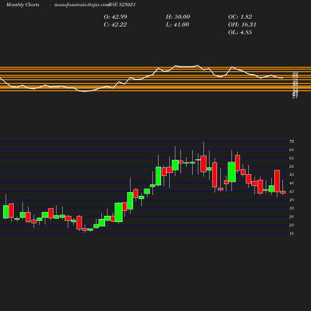Click the 68 price axis label
This screenshot has width=311, height=311.
tap(292, 150)
